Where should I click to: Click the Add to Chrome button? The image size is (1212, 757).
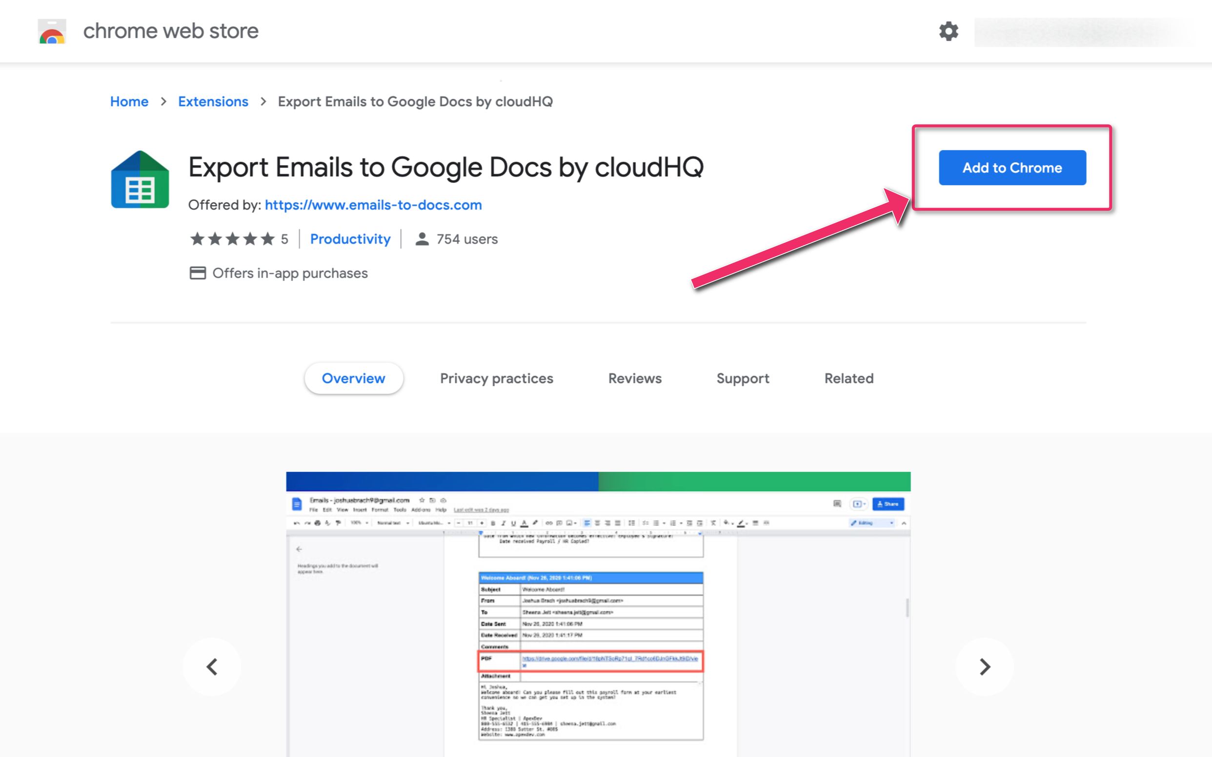pos(1012,168)
